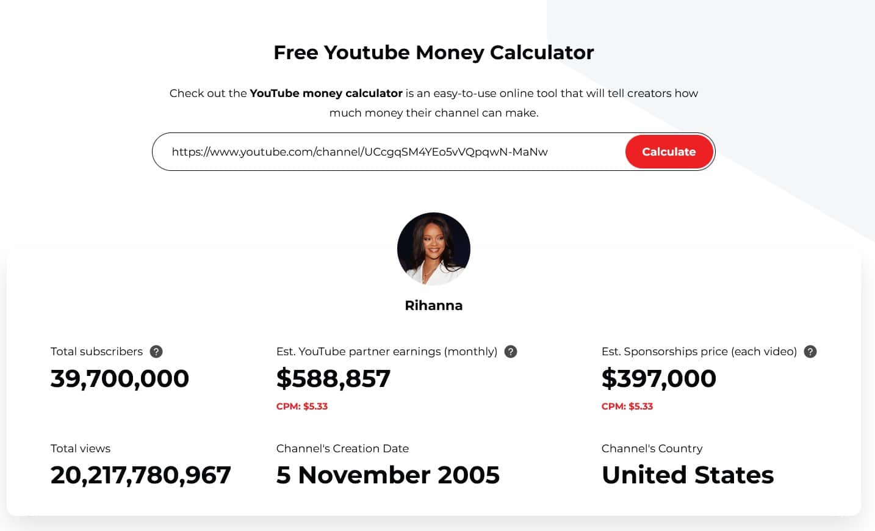Click the Total views label

click(x=80, y=449)
